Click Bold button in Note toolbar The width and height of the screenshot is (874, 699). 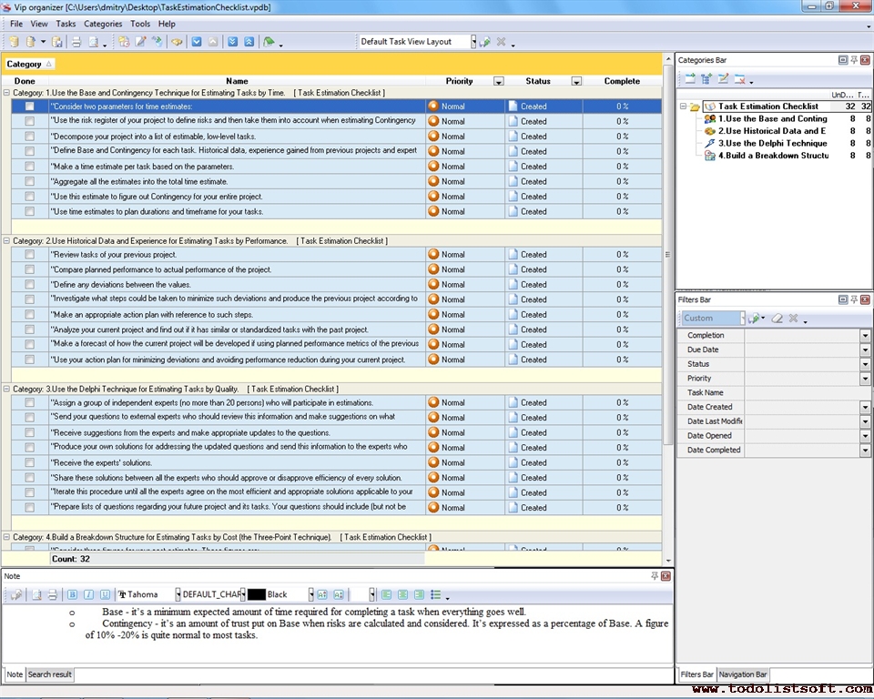coord(73,594)
